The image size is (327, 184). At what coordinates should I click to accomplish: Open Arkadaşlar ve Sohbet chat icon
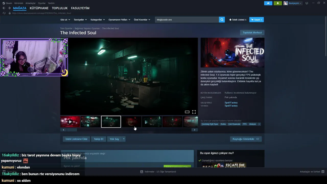point(323,172)
